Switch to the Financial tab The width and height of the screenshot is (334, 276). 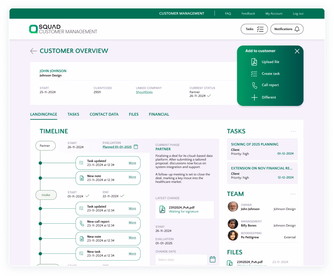(x=159, y=114)
